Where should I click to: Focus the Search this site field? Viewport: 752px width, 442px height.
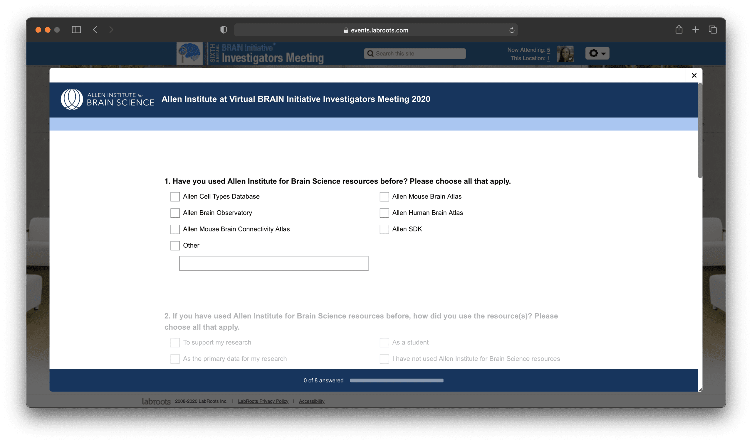point(414,53)
